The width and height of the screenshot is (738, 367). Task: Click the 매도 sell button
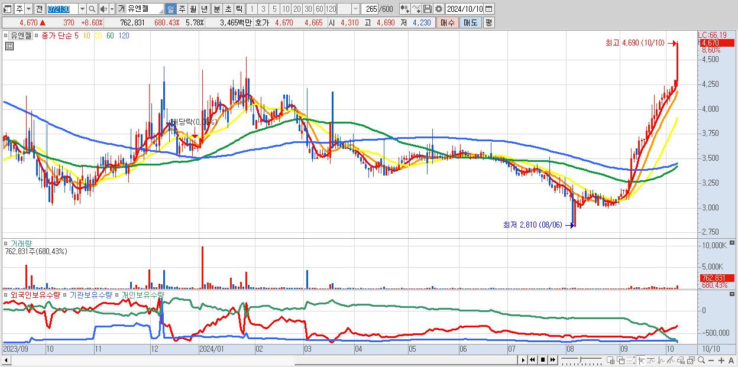[471, 22]
